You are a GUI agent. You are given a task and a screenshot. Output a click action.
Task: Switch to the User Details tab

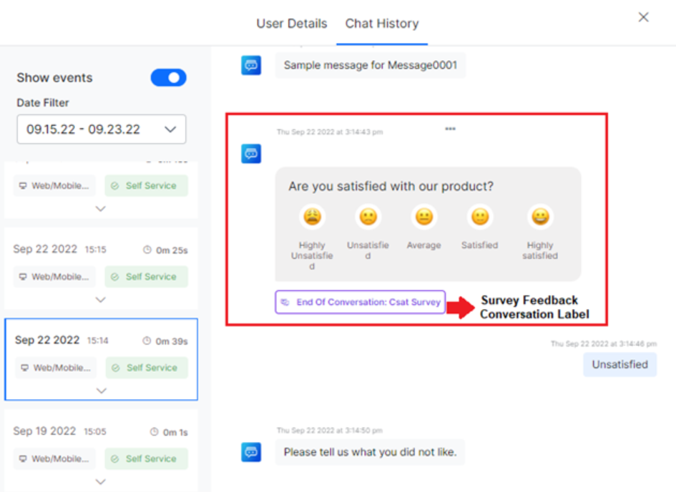click(x=292, y=24)
